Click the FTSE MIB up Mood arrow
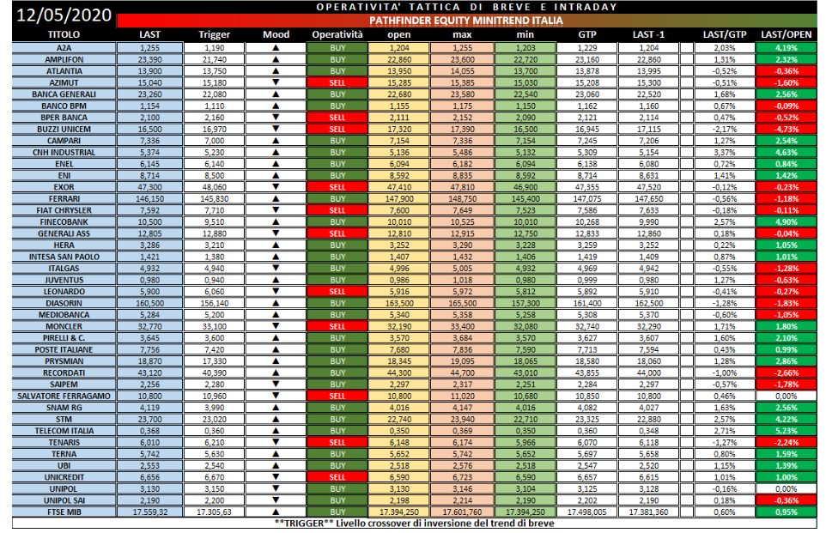This screenshot has height=533, width=826. tap(276, 512)
